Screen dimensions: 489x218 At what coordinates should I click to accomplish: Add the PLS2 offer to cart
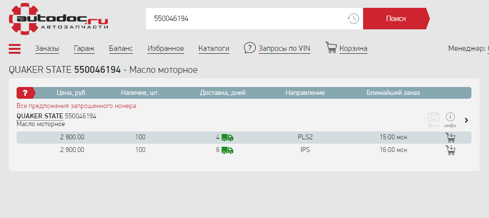pyautogui.click(x=450, y=137)
